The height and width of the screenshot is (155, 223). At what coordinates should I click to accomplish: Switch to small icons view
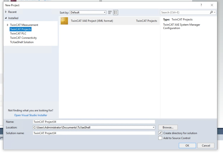[x=110, y=12]
